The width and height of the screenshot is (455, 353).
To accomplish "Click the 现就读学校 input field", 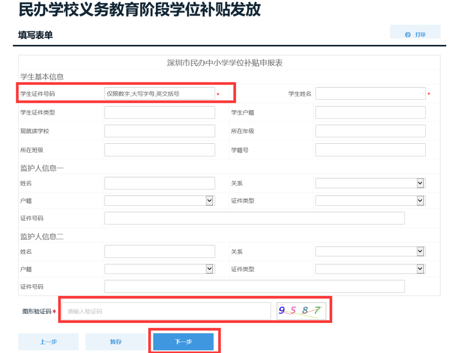I will (159, 131).
